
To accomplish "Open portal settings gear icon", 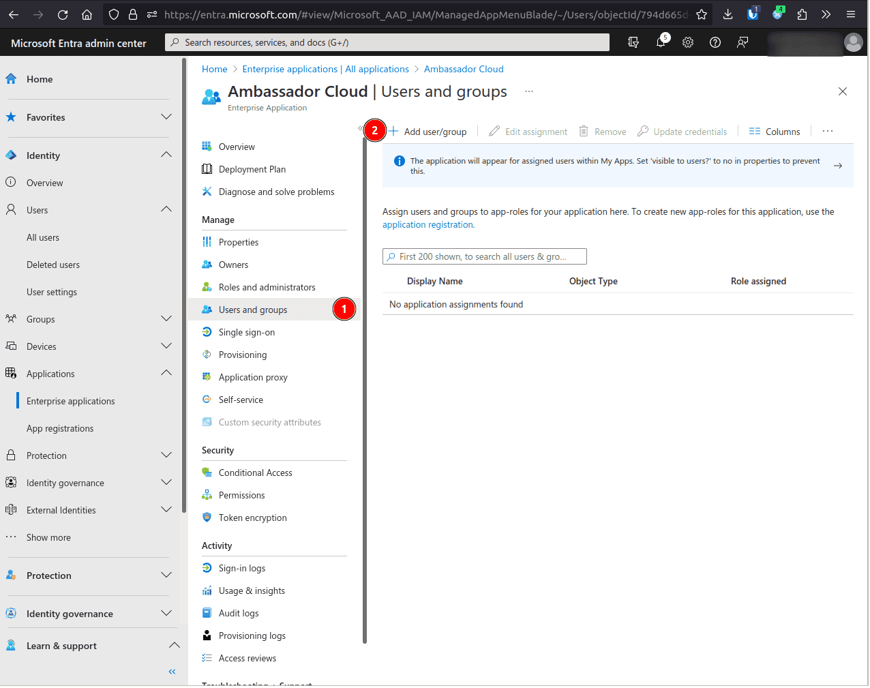I will click(x=688, y=42).
